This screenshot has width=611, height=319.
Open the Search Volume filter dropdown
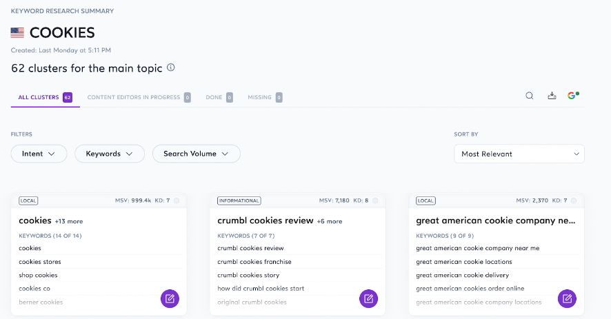click(x=197, y=154)
